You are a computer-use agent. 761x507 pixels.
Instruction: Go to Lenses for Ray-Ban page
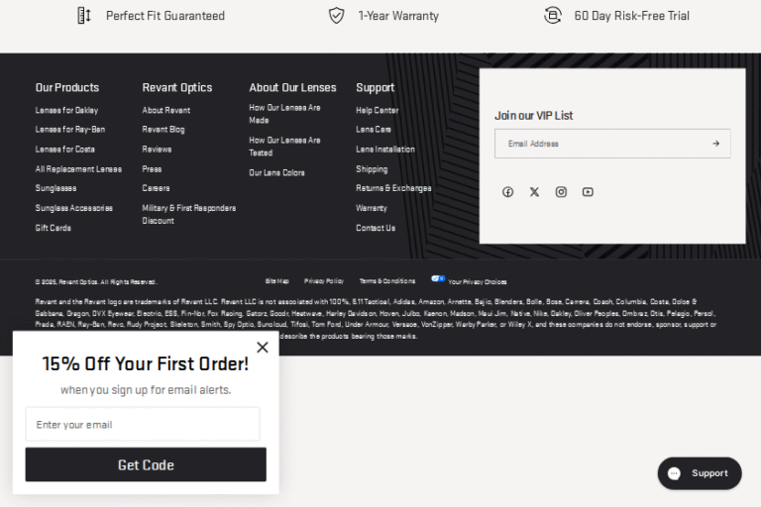pyautogui.click(x=69, y=130)
